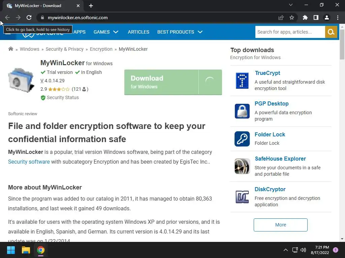Open the volume speaker tray icon
This screenshot has height=258, width=345.
(303, 250)
